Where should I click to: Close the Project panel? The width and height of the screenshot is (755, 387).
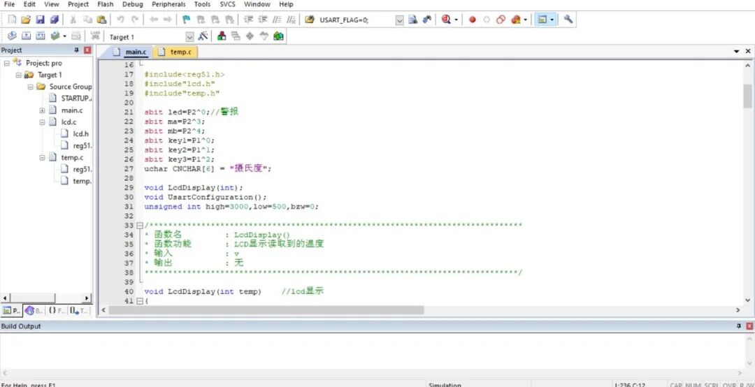pos(87,50)
